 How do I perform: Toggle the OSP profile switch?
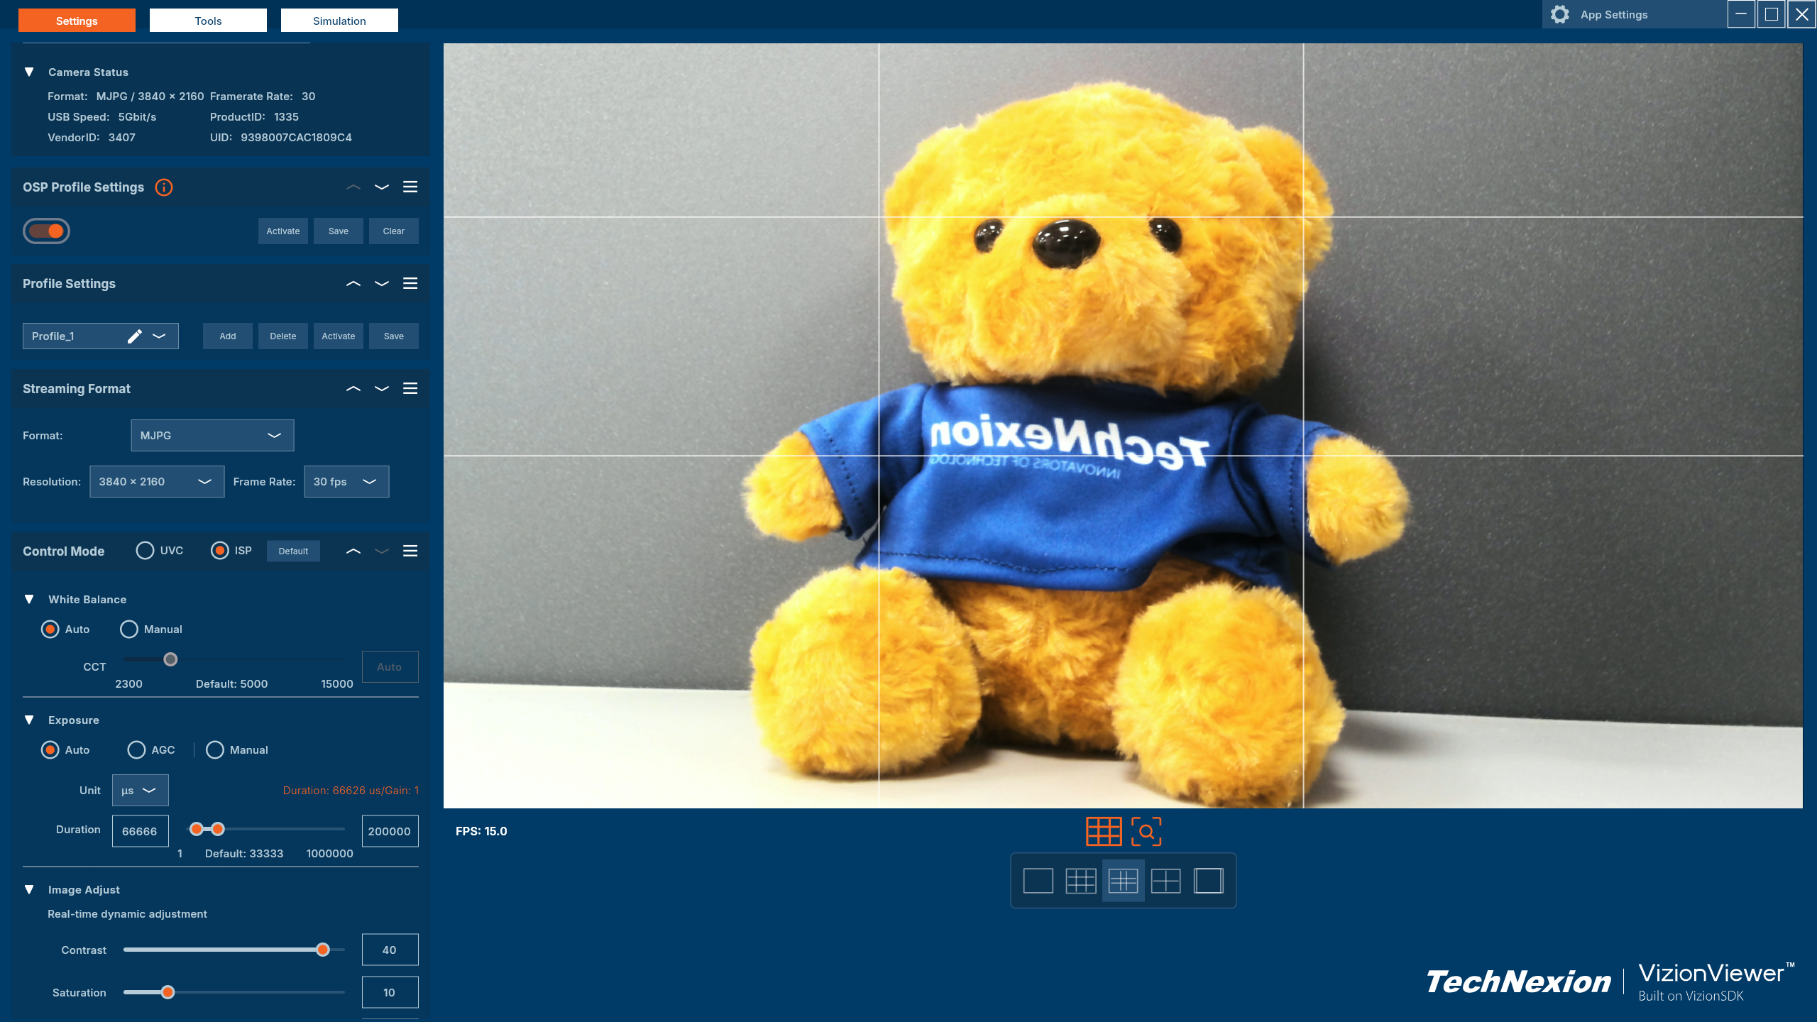click(47, 231)
